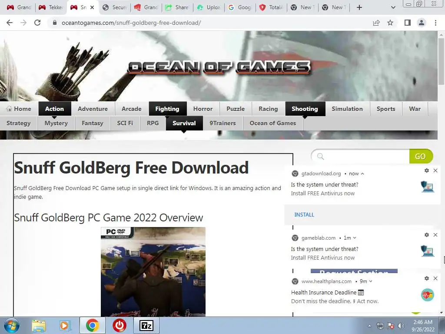This screenshot has height=334, width=445.
Task: Open the Racing category
Action: pos(268,109)
